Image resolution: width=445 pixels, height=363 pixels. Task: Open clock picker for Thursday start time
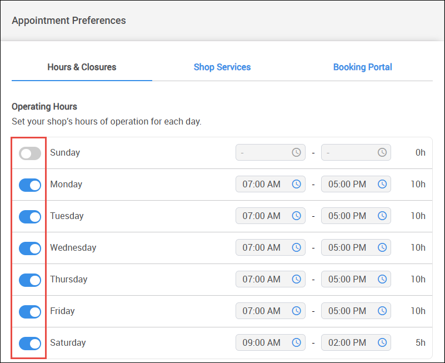296,279
